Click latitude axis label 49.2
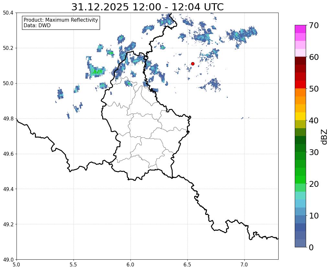This screenshot has width=331, height=270. (x=8, y=224)
